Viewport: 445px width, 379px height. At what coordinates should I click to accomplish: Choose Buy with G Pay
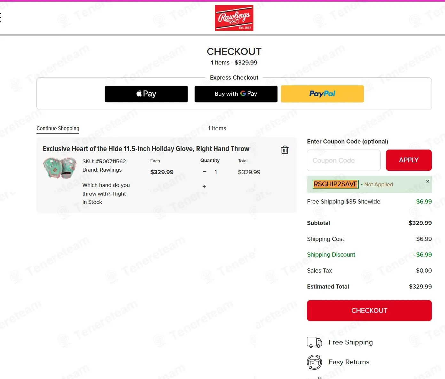point(236,94)
